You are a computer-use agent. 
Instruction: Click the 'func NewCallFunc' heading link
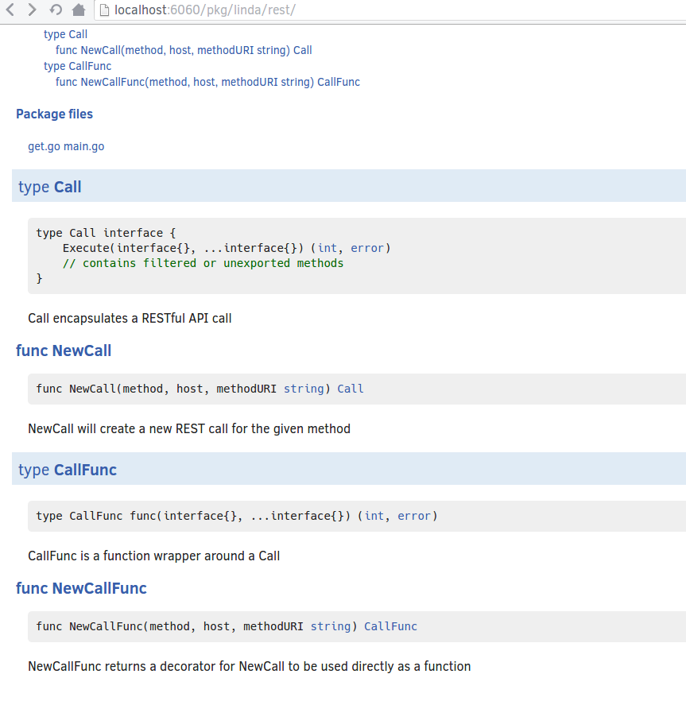81,588
